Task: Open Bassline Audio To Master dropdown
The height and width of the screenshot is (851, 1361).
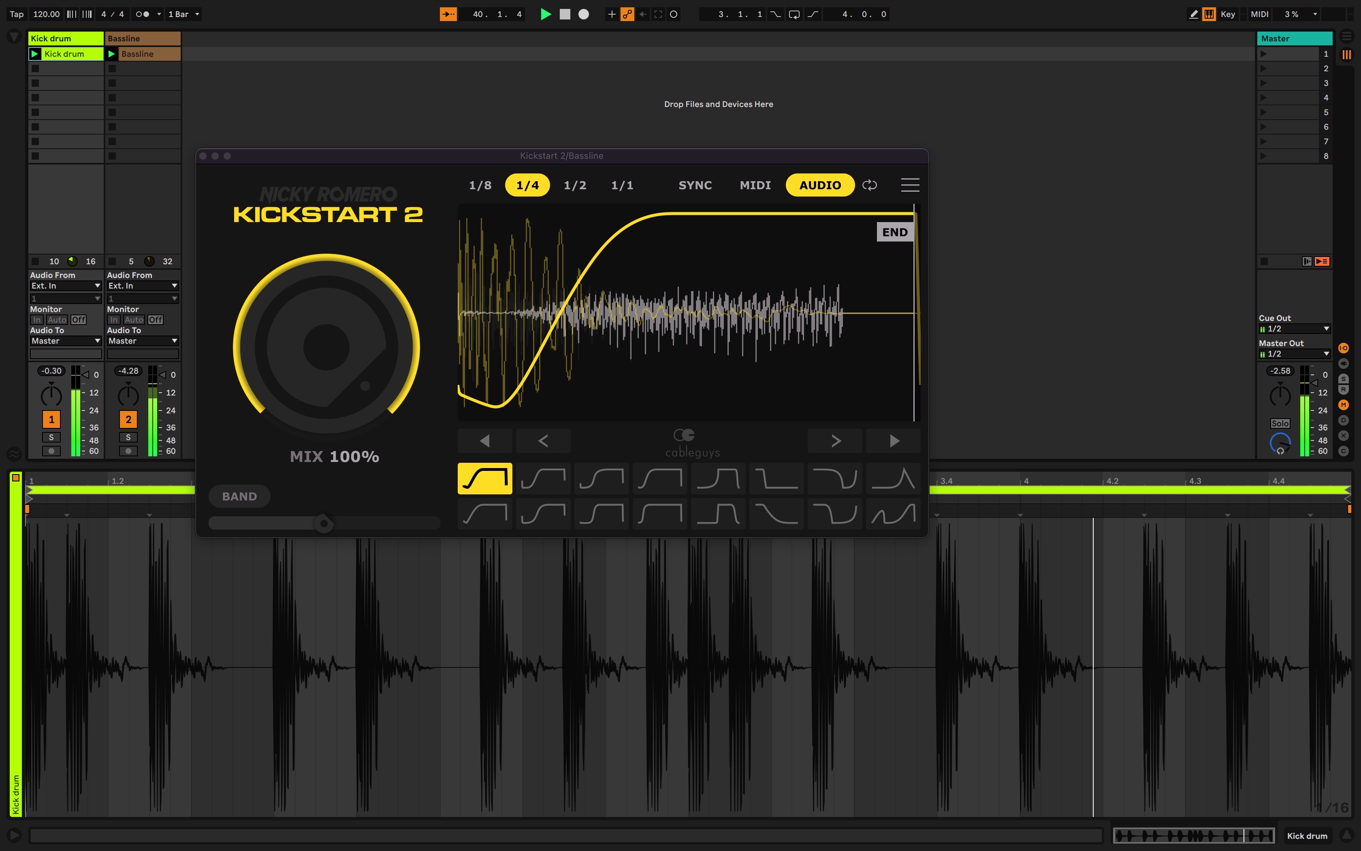Action: pos(143,341)
